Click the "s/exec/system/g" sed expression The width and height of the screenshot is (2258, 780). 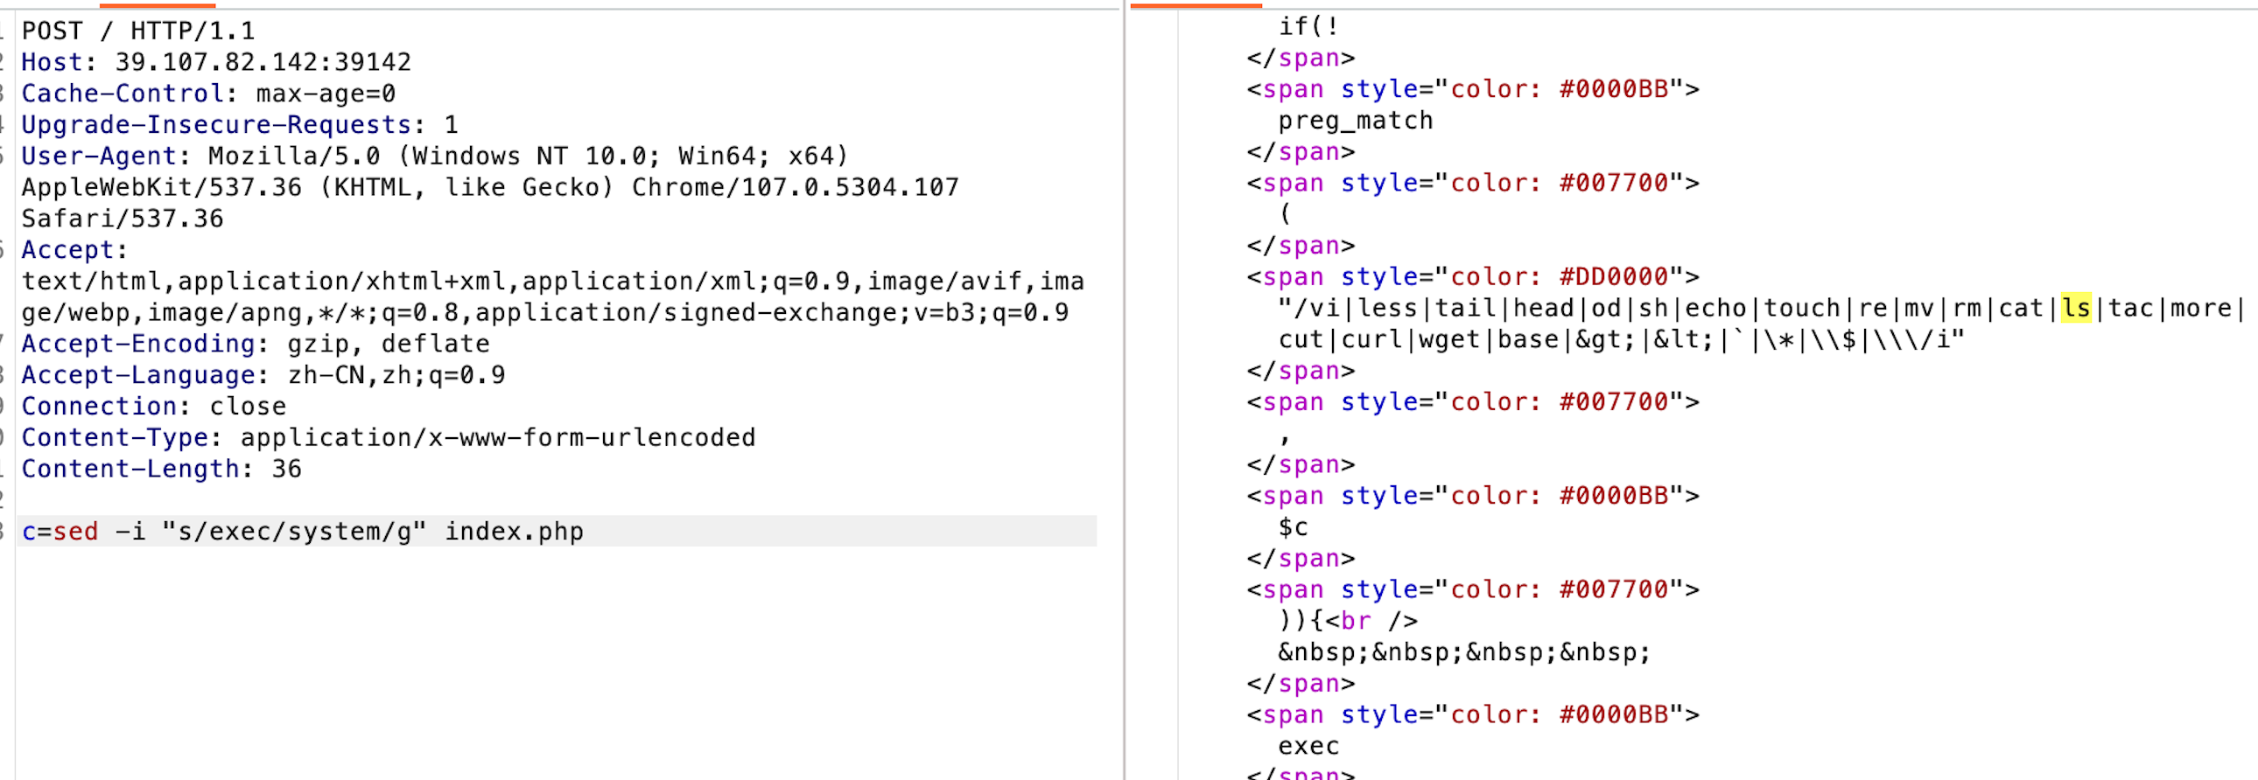tap(295, 532)
